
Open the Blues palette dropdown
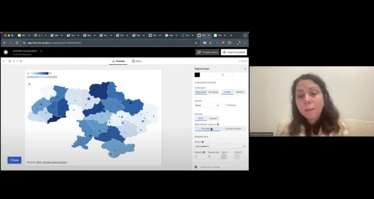click(x=207, y=105)
